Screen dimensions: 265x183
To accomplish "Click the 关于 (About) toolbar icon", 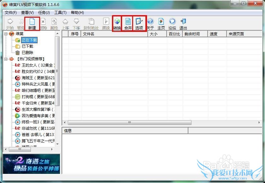I will tap(150, 24).
